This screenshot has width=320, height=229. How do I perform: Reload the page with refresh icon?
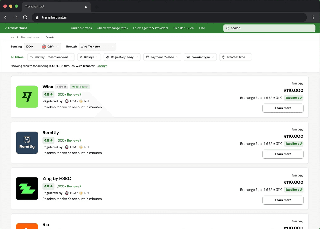click(x=25, y=17)
